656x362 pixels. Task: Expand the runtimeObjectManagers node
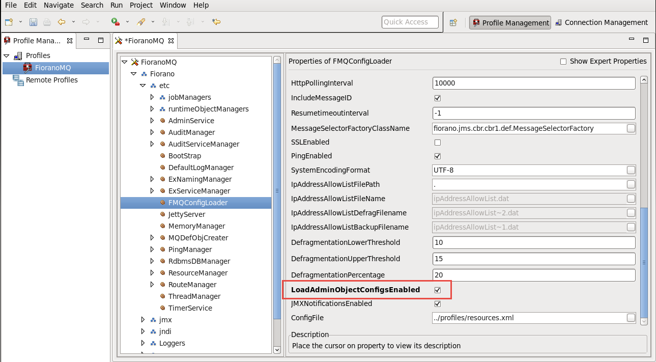[152, 109]
